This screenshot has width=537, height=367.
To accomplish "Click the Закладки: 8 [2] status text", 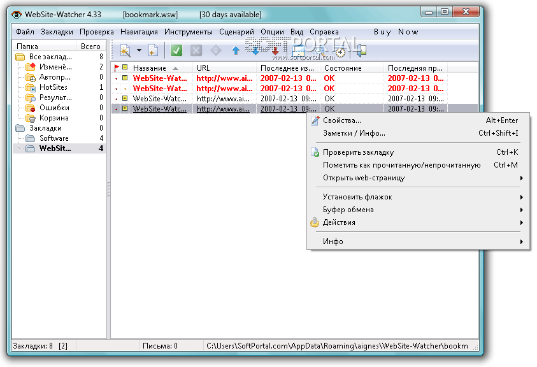I will point(40,346).
